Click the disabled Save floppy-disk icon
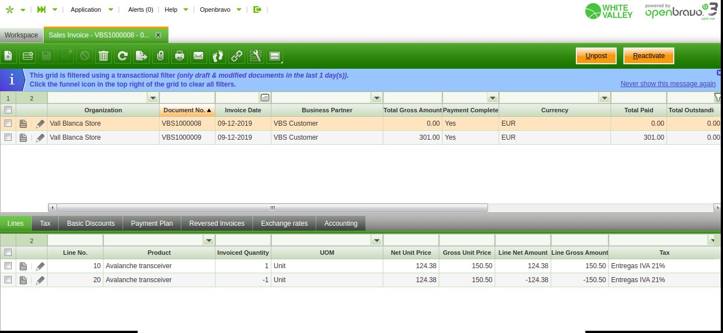Image resolution: width=723 pixels, height=333 pixels. click(x=46, y=56)
